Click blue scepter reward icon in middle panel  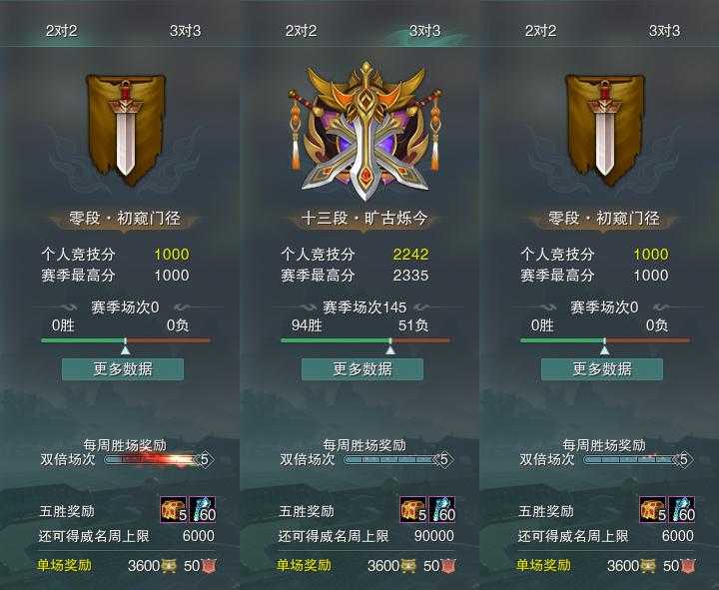[x=442, y=509]
